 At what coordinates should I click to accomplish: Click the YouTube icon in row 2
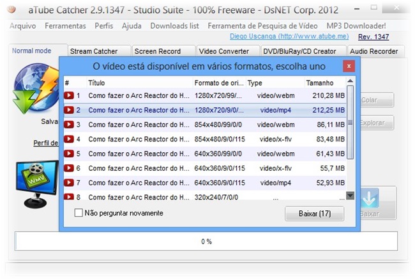click(69, 110)
